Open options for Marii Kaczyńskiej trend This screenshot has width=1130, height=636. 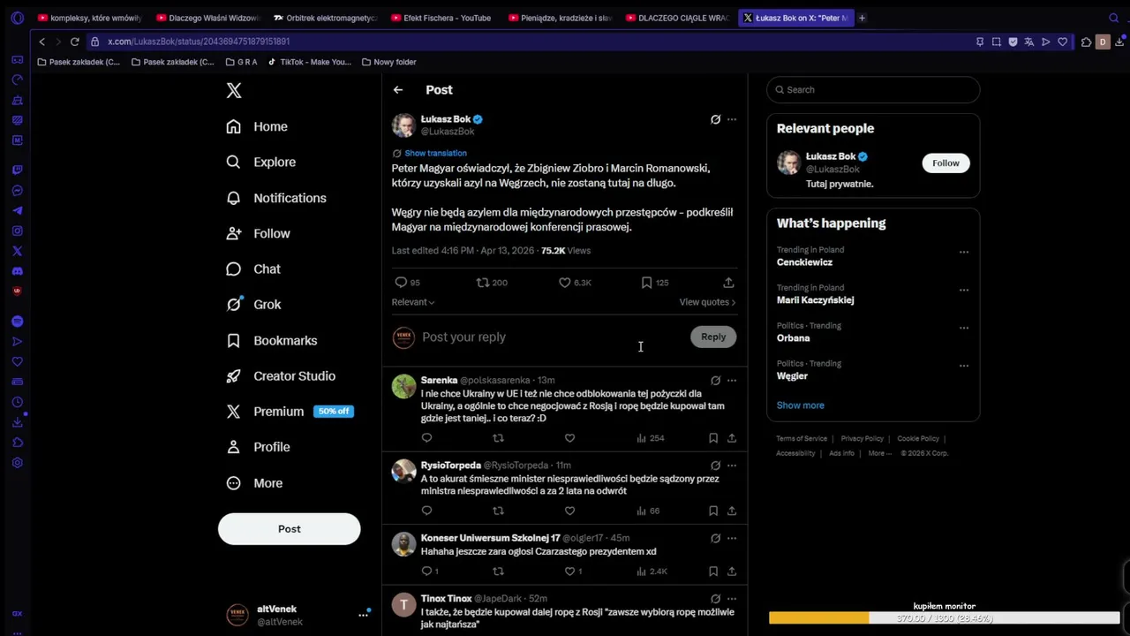click(x=964, y=290)
